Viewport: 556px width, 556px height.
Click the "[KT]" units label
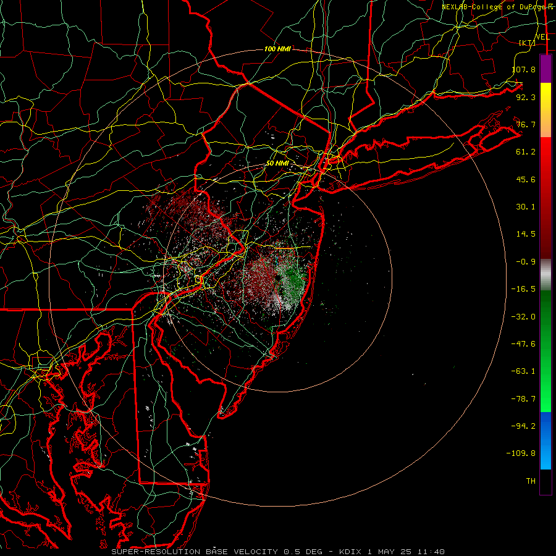click(528, 43)
